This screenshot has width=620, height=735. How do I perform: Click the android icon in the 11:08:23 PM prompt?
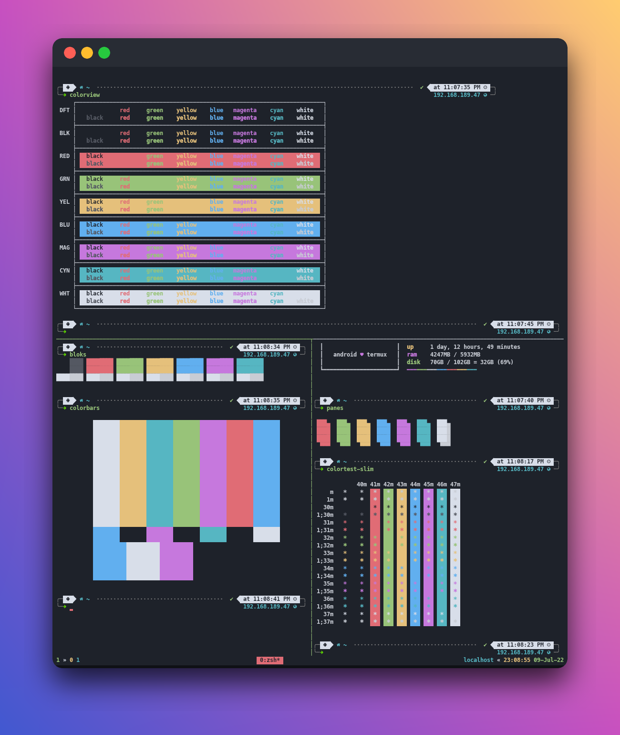click(x=325, y=645)
